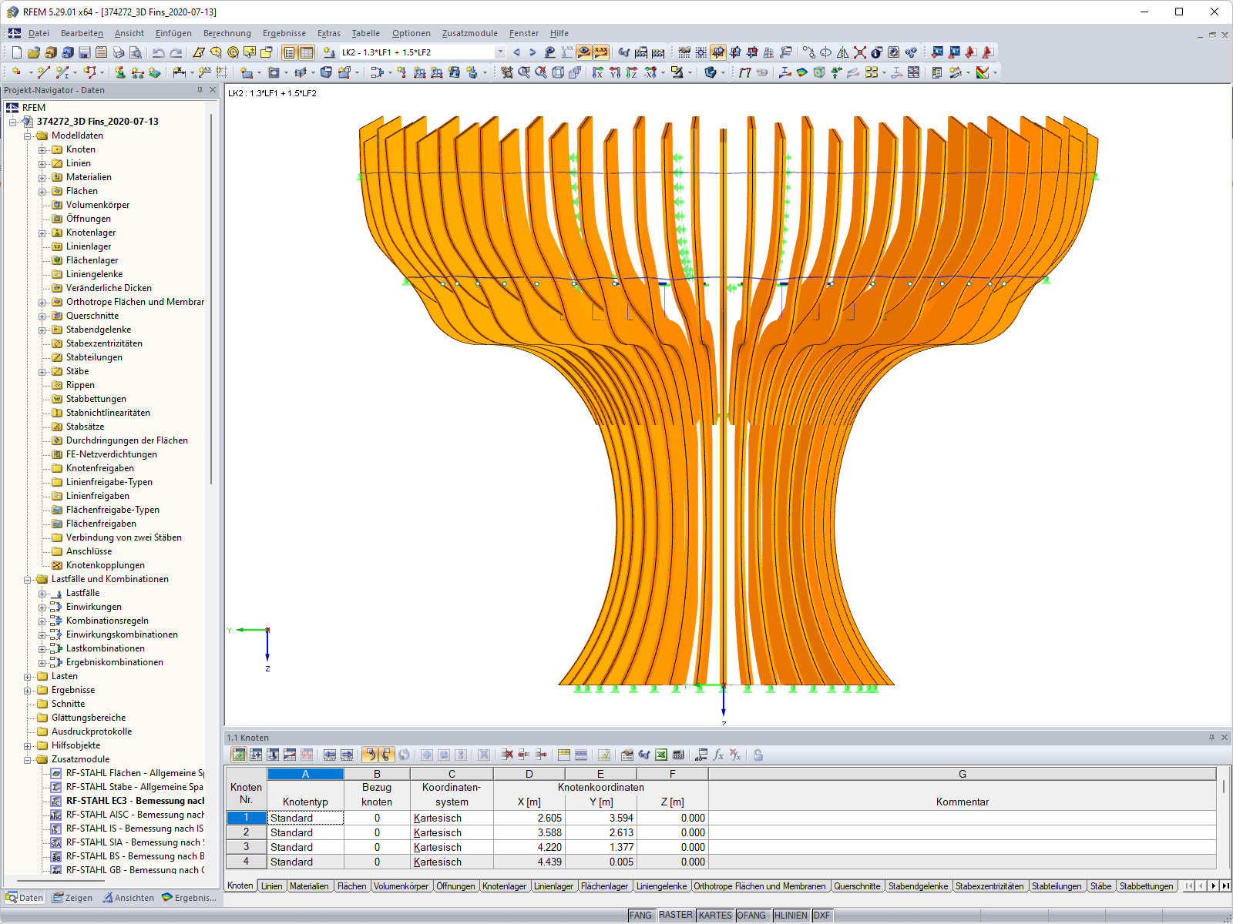This screenshot has height=924, width=1233.
Task: Undo the last action
Action: tap(159, 52)
